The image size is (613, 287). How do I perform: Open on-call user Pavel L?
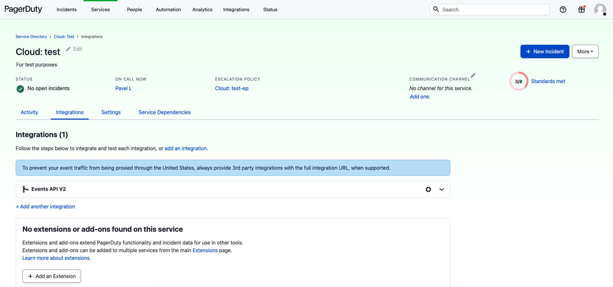[x=124, y=88]
